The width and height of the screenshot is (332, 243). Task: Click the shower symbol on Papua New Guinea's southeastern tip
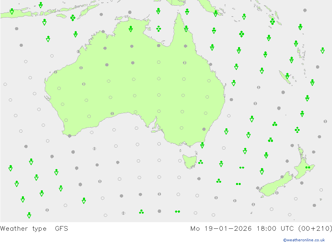pyautogui.click(x=215, y=14)
